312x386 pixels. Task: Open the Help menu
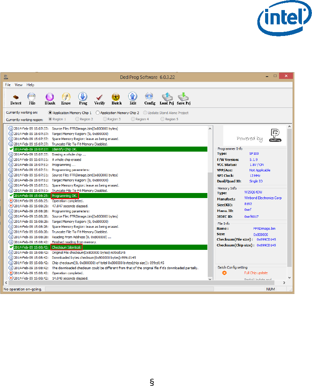30,85
